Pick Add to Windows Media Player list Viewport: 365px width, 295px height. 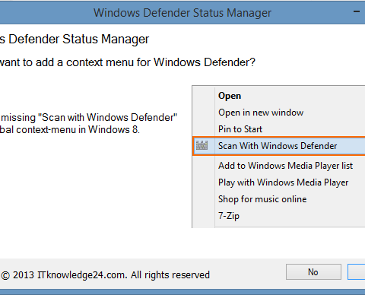[x=285, y=166]
